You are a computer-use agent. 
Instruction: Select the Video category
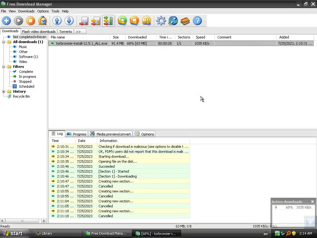(x=23, y=62)
